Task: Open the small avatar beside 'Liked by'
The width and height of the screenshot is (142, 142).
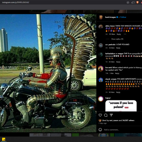Action: (x=100, y=120)
